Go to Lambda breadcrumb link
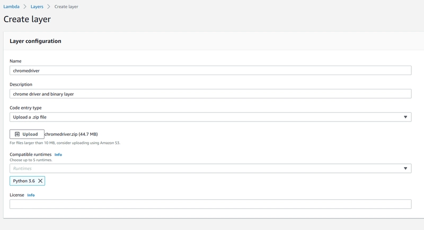Screen dimensions: 424x230 12,7
